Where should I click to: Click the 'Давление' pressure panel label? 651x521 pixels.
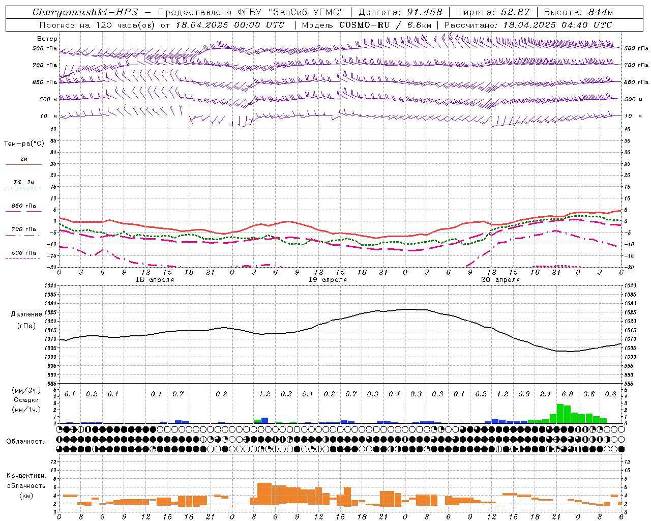[x=26, y=314]
